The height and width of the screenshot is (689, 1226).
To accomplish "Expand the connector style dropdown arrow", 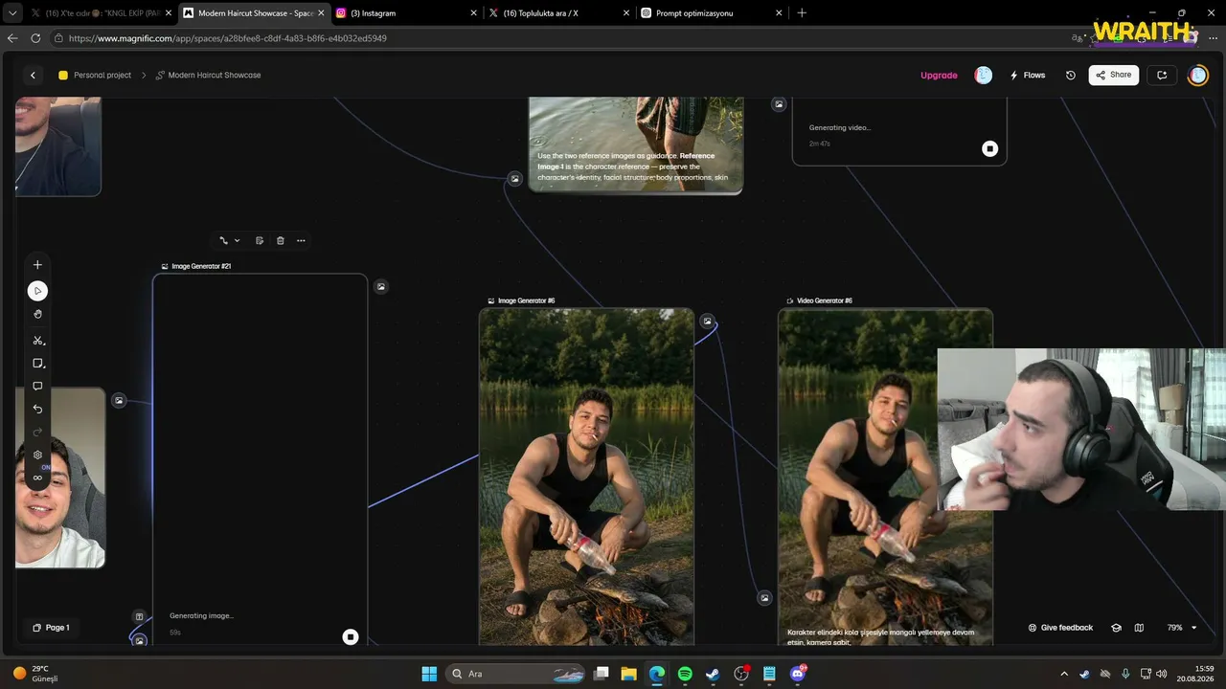I will [x=238, y=241].
